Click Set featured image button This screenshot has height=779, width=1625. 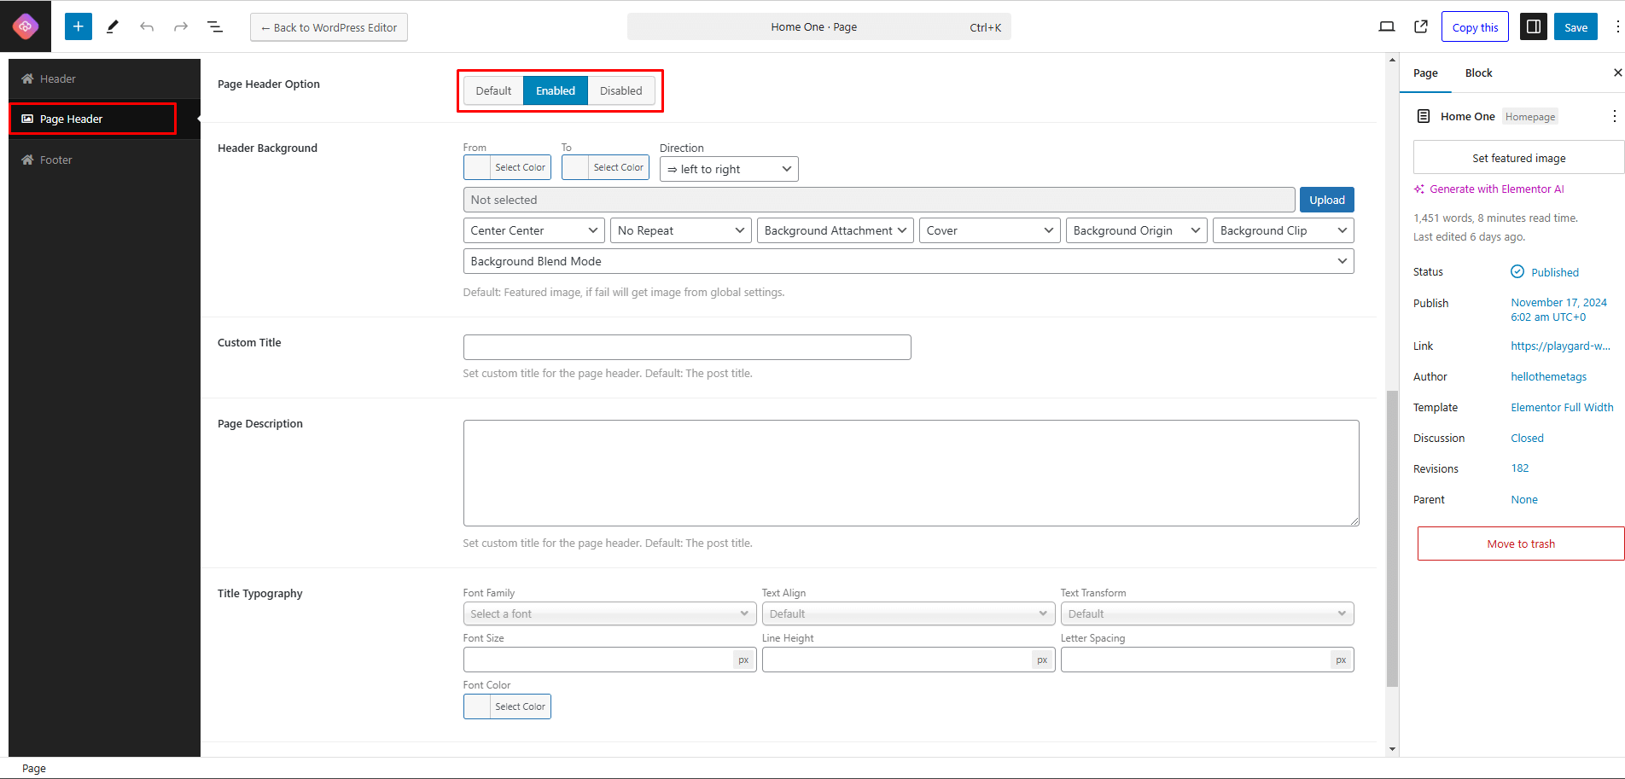(x=1519, y=158)
